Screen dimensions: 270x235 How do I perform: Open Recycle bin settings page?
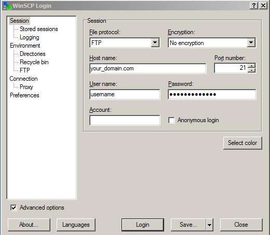[x=34, y=62]
